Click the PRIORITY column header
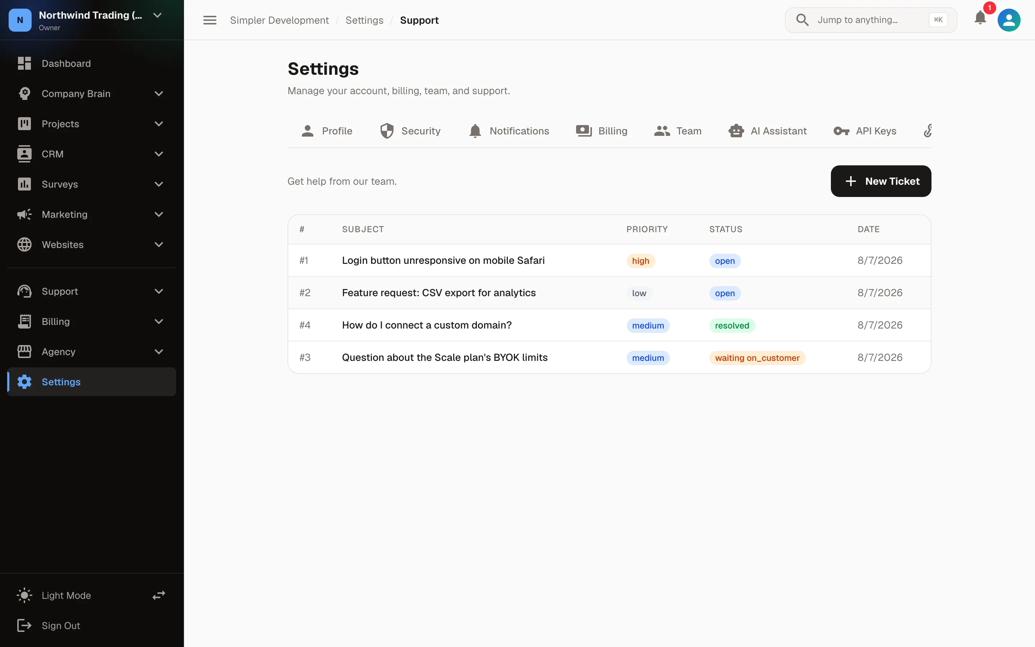 tap(647, 229)
